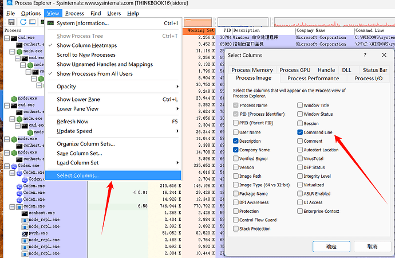Click node_repl.exe icon in the 2,404 K row
The height and width of the screenshot is (258, 395).
[x=25, y=220]
